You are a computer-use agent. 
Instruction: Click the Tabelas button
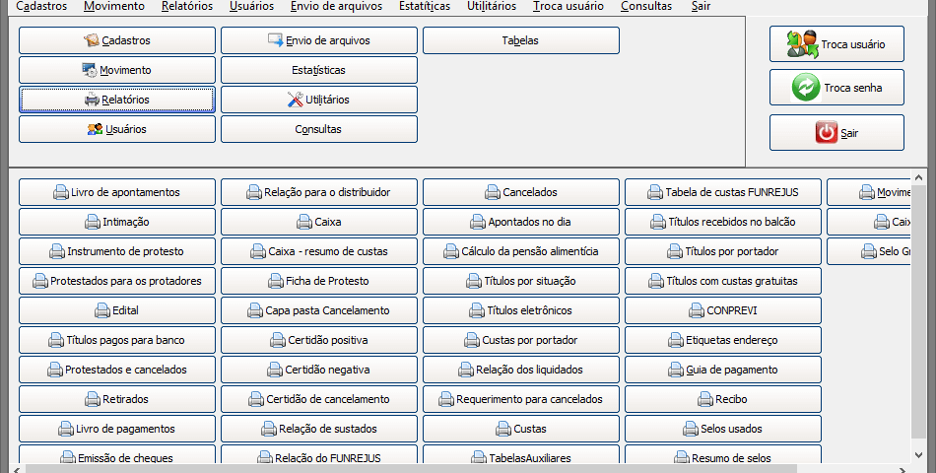pos(520,40)
